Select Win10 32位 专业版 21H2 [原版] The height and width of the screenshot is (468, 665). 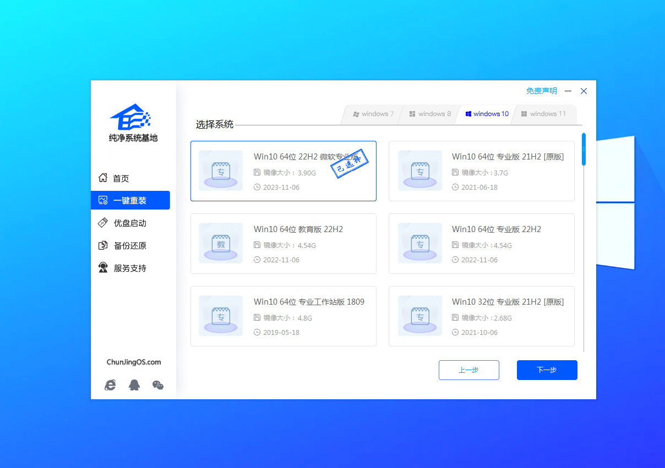click(x=482, y=316)
